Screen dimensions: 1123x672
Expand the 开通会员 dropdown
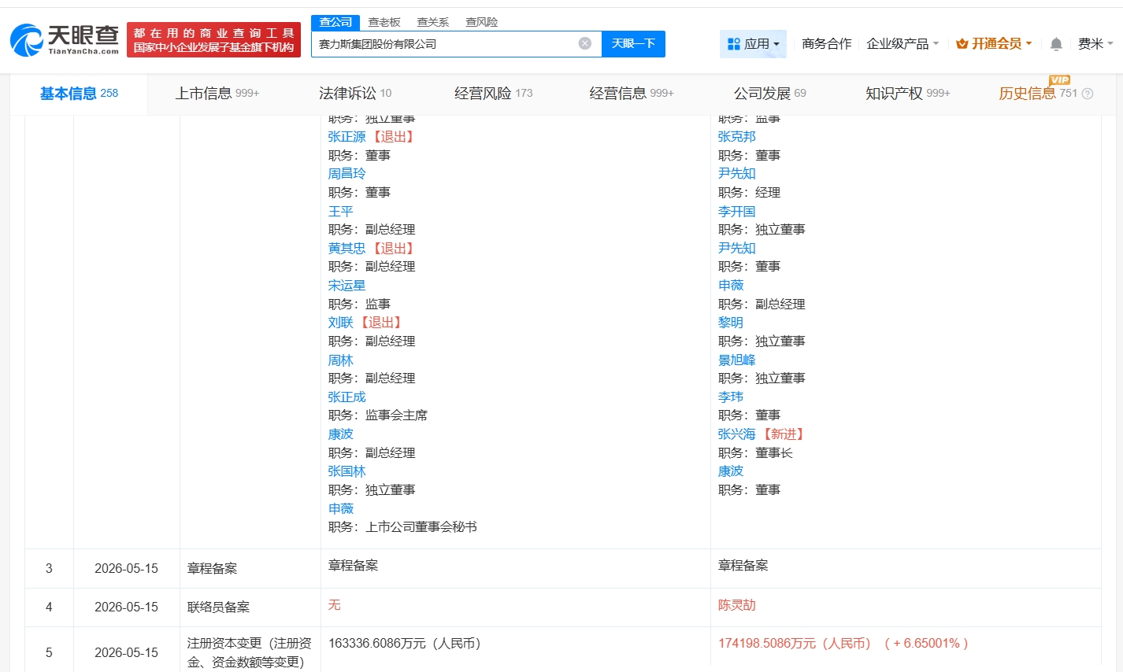(994, 44)
